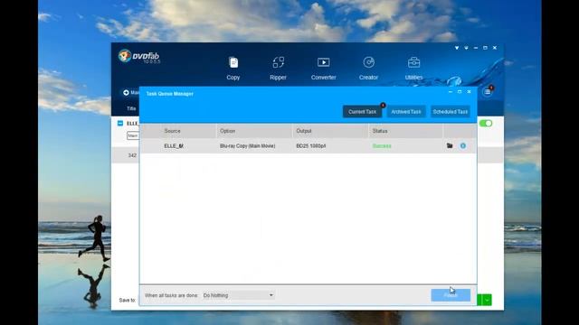This screenshot has height=325, width=579.
Task: Click the green Success status
Action: [x=382, y=146]
